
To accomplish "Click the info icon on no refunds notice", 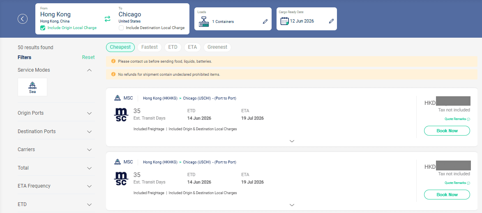I will (113, 74).
